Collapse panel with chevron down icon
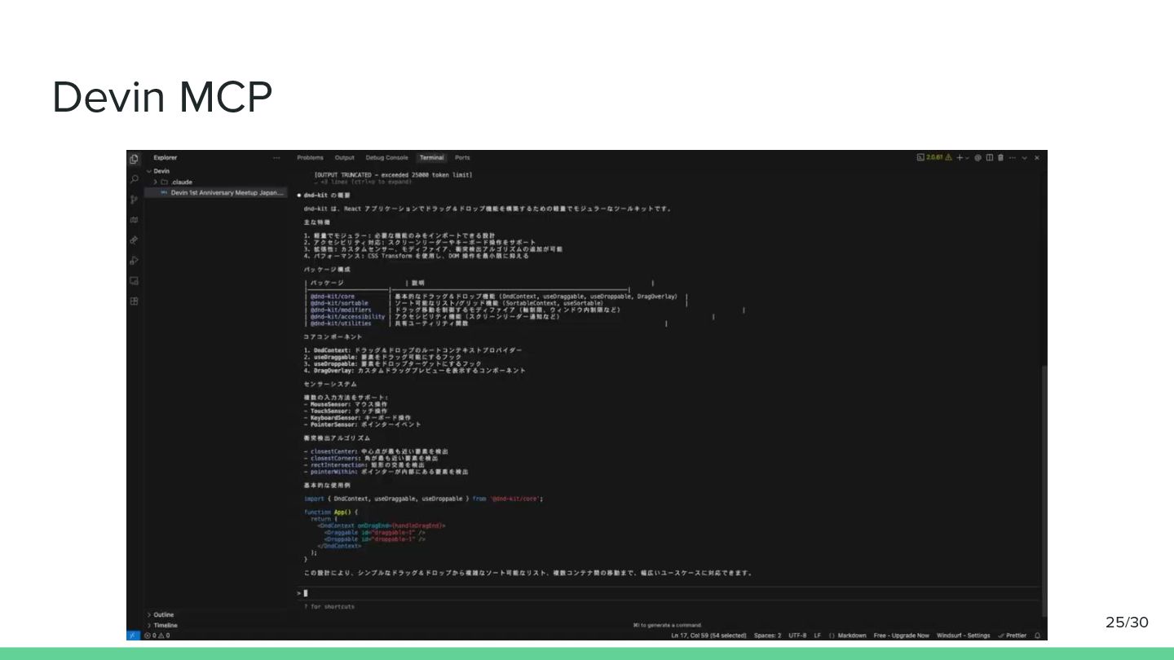Image resolution: width=1174 pixels, height=660 pixels. click(1025, 157)
